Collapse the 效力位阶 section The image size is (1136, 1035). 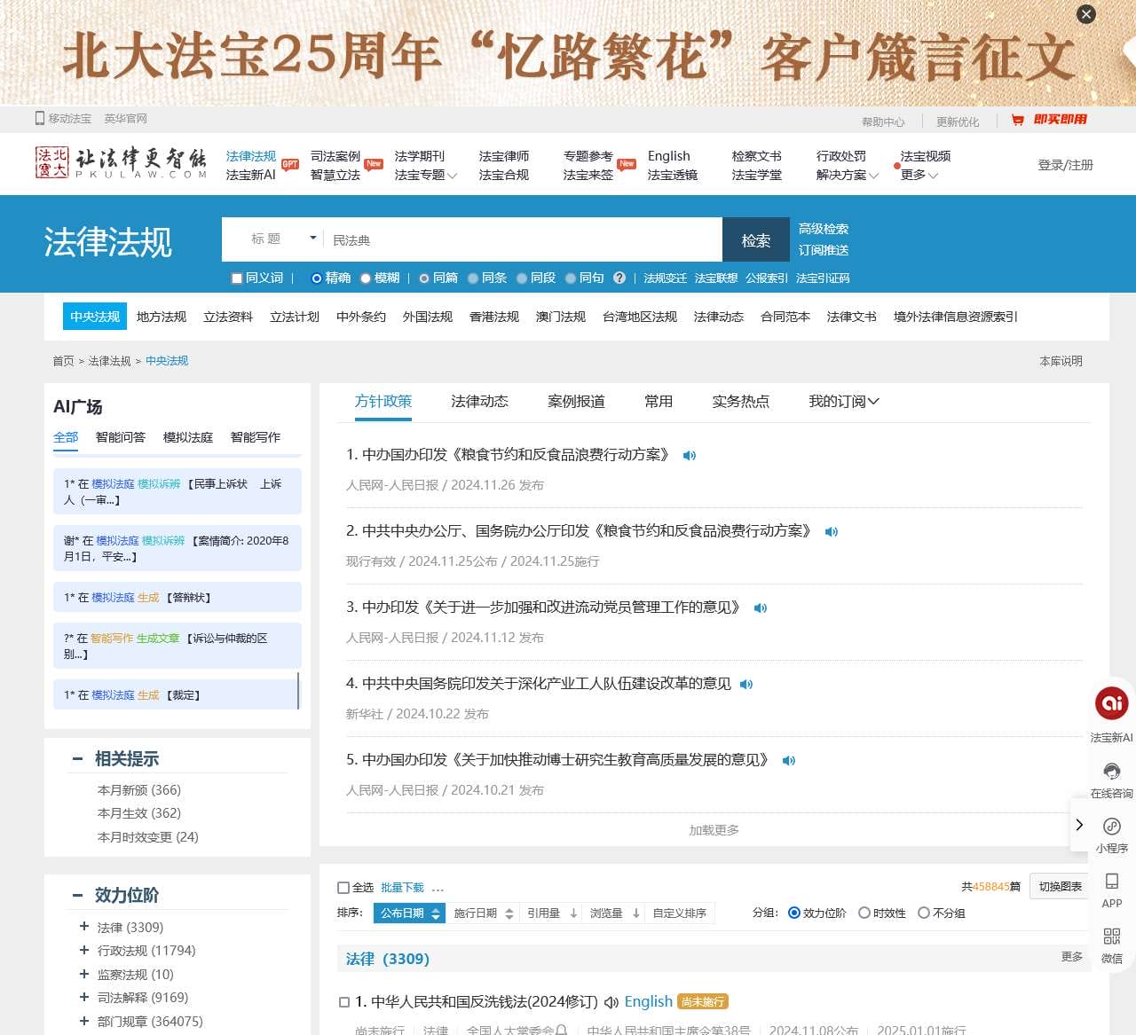pos(77,896)
